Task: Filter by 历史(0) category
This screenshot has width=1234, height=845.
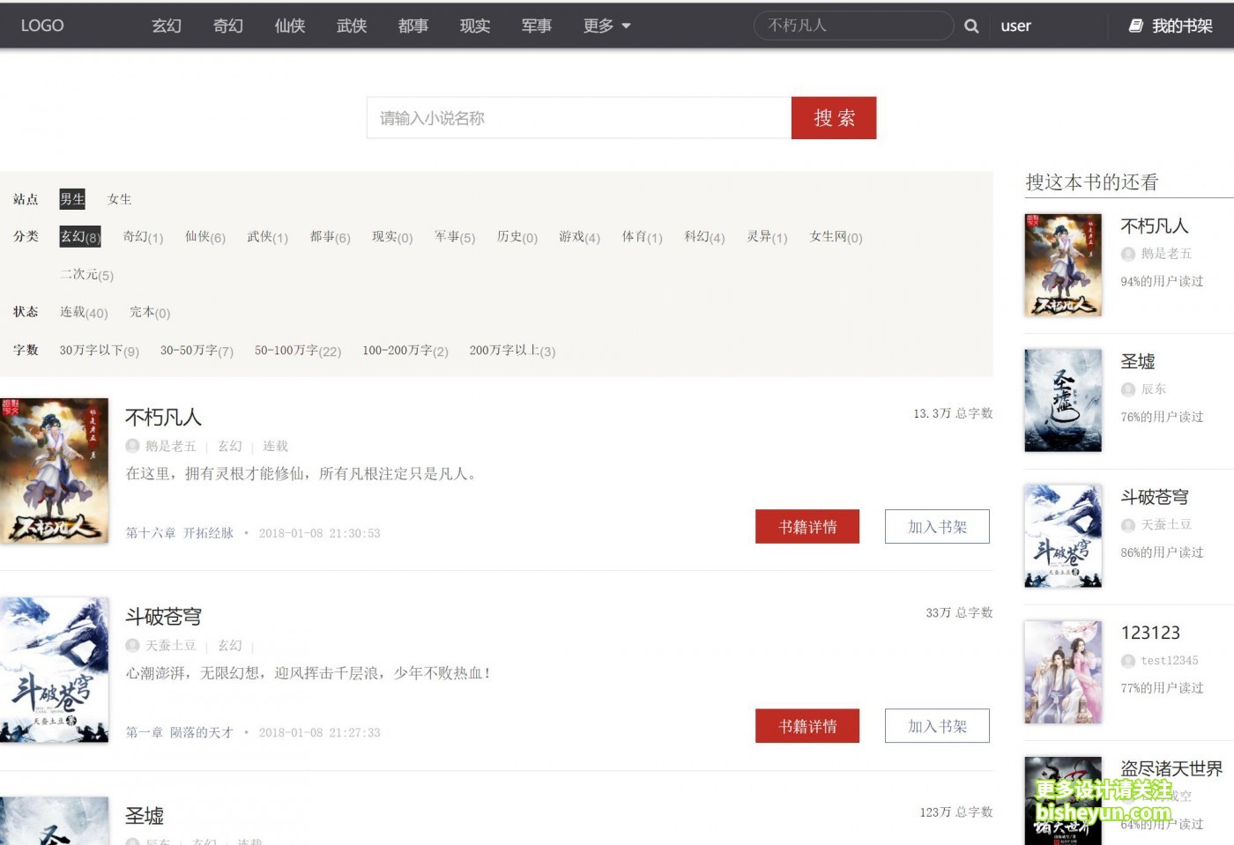Action: tap(517, 237)
